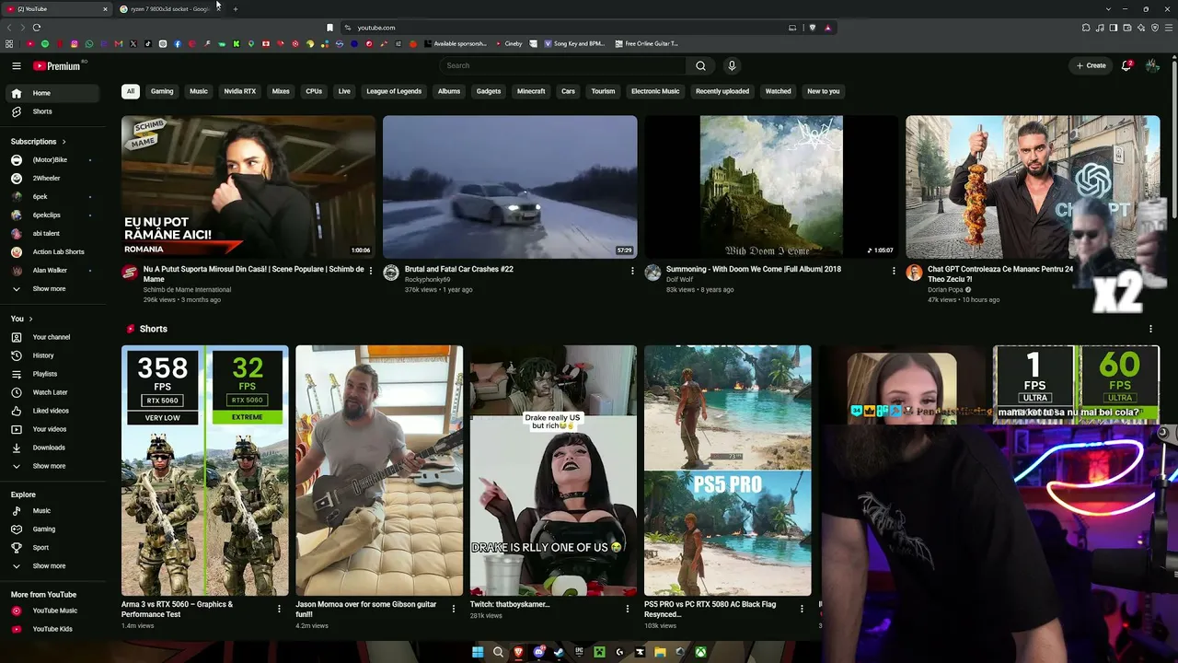Play Summoning With Doom We Come thumbnail
Viewport: 1178px width, 663px height.
tap(771, 187)
